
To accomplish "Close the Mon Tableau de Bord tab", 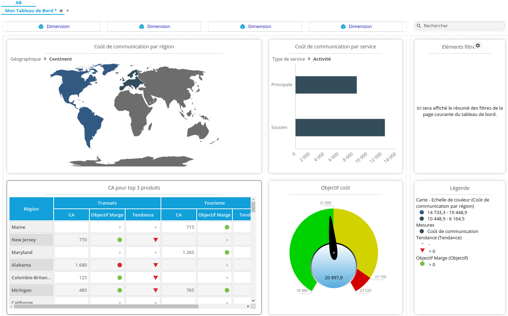I will (x=61, y=11).
